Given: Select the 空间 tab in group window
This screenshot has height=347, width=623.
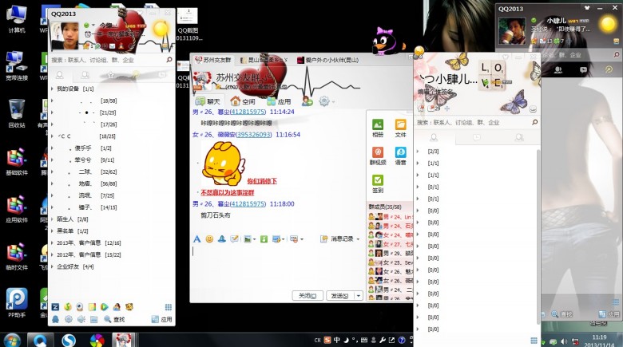Looking at the screenshot, I should (x=243, y=101).
